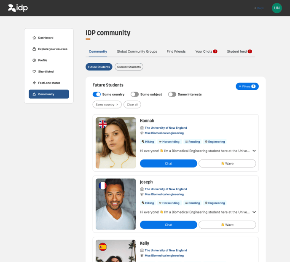Enable the Same subject toggle

click(x=134, y=95)
